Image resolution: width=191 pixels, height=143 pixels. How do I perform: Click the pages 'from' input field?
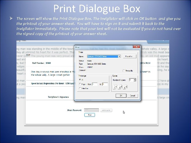pyautogui.click(x=95, y=84)
